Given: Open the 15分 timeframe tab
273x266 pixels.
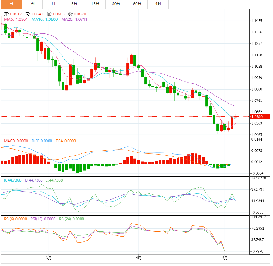Looking at the screenshot, I should click(x=95, y=4).
